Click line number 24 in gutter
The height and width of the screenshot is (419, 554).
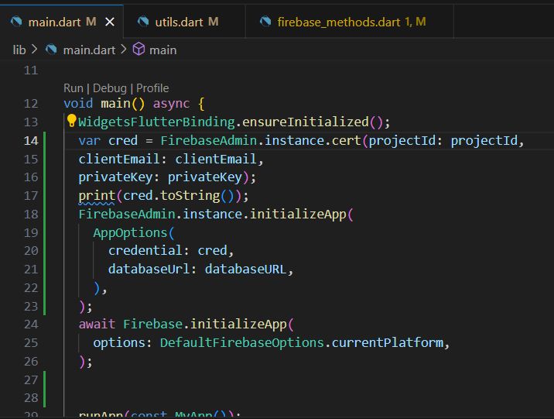click(x=31, y=325)
